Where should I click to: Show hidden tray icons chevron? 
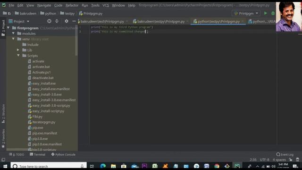click(x=258, y=166)
